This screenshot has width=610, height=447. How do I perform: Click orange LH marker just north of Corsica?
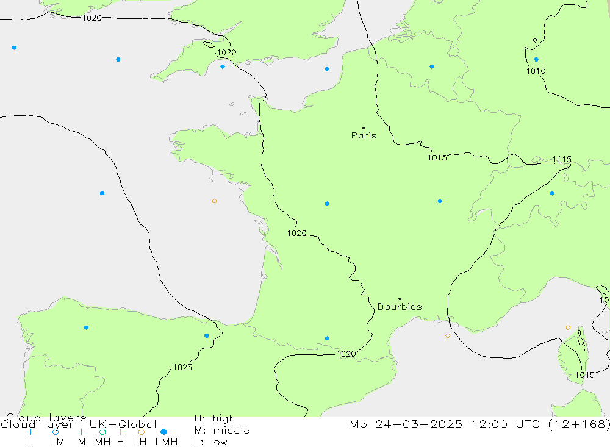(568, 327)
